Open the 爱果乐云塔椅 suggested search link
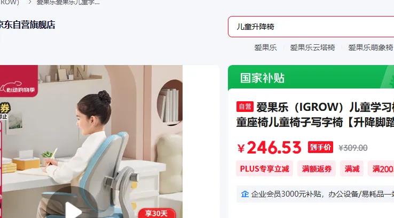This screenshot has height=218, width=394. pyautogui.click(x=312, y=47)
